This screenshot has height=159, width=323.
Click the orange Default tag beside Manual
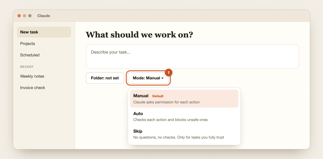point(158,96)
